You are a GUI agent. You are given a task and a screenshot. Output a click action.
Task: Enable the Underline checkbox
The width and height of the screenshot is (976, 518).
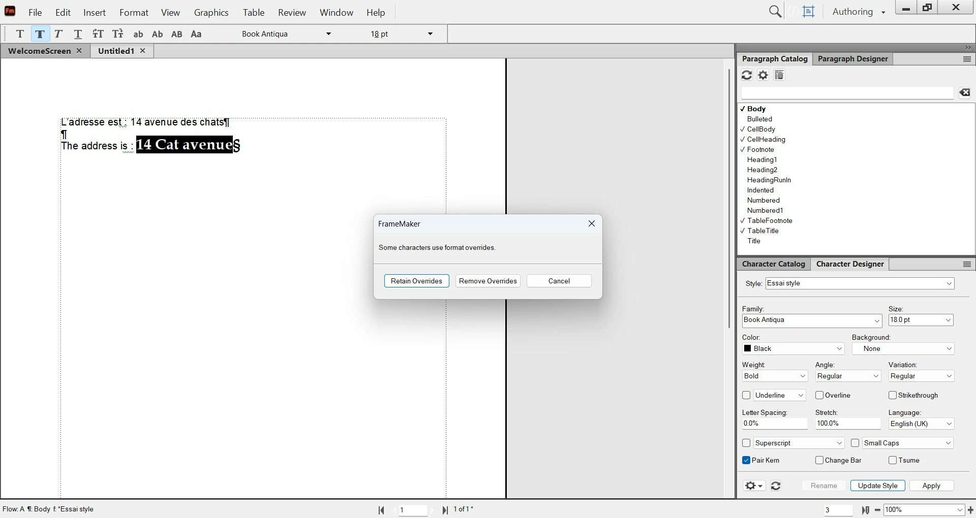coord(746,395)
